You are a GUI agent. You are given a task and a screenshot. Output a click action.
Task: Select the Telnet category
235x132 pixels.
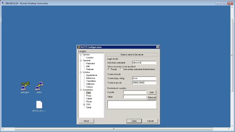pyautogui.click(x=89, y=99)
